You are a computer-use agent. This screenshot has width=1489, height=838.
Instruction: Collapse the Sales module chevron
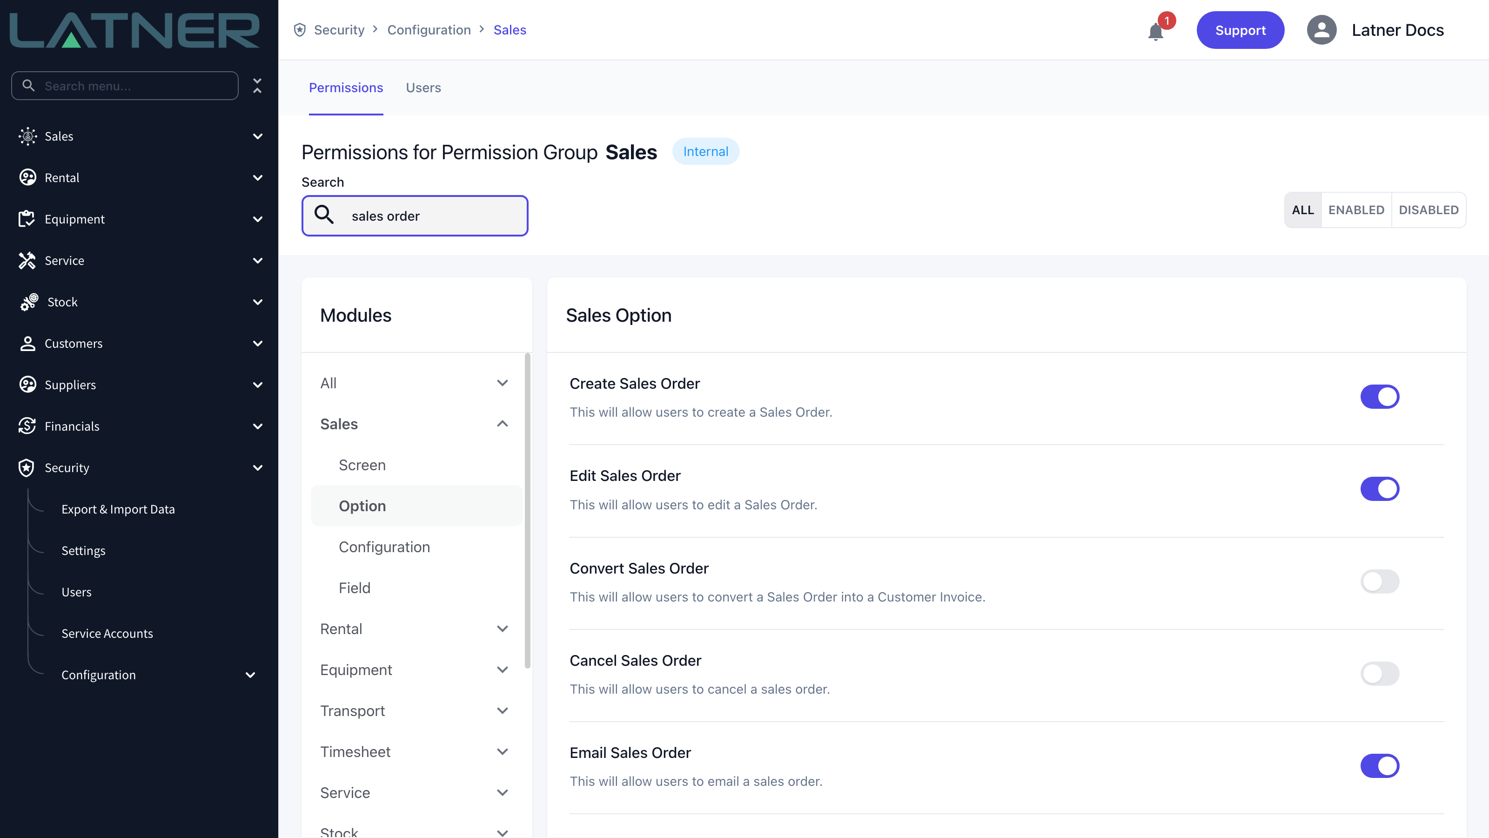click(503, 424)
